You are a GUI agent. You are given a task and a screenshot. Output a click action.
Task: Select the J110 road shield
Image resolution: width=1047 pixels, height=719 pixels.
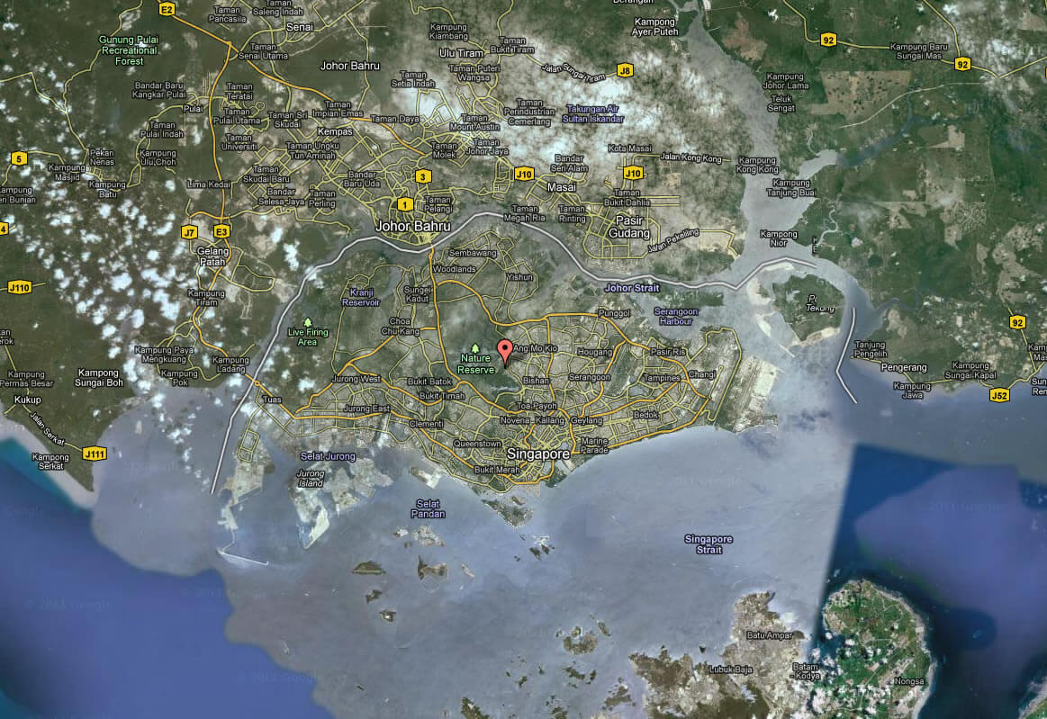[x=19, y=288]
